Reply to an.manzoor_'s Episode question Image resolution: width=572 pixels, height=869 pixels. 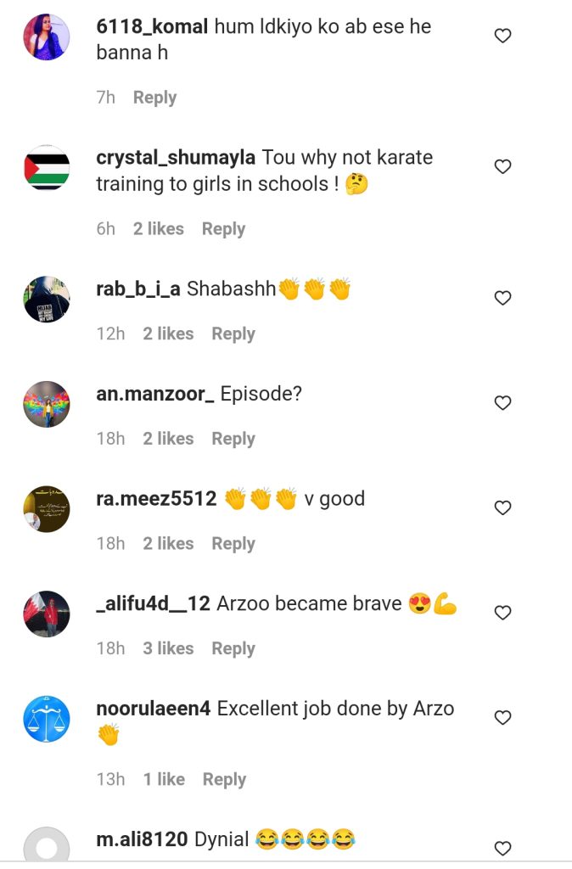click(233, 439)
